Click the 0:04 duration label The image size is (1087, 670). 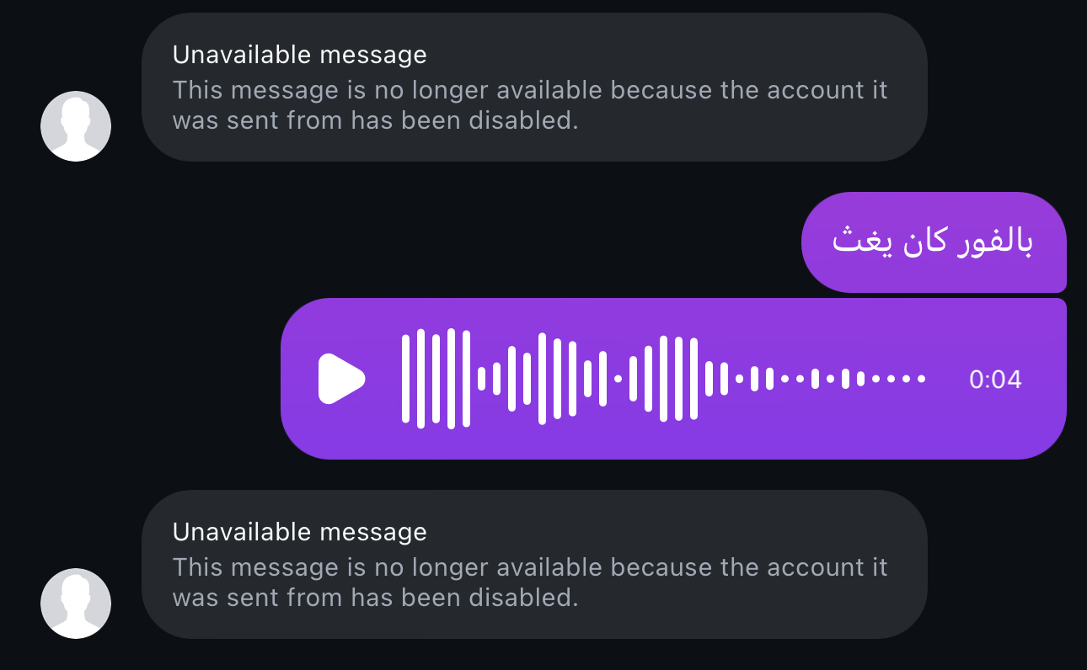coord(995,380)
